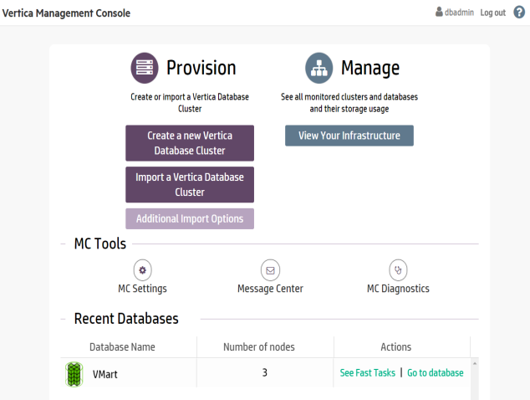Open Additional Import Options
The image size is (530, 400).
190,219
